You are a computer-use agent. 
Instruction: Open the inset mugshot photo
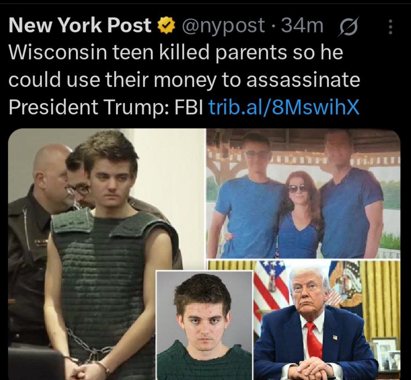[204, 325]
